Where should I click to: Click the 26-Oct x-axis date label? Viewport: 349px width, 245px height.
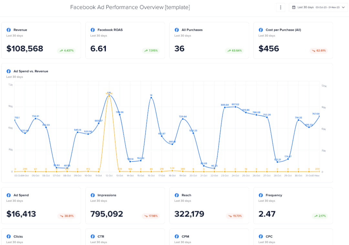(x=256, y=175)
